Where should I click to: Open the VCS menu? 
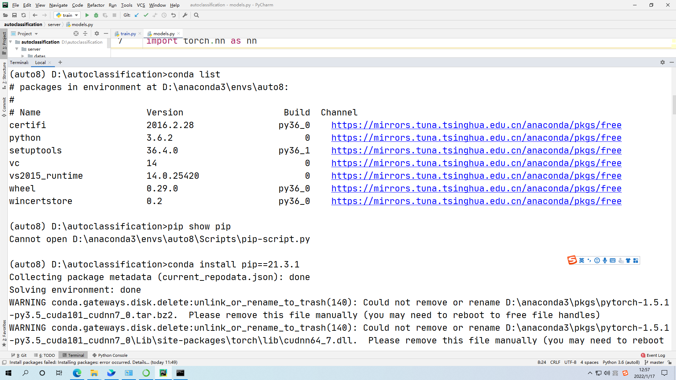point(141,5)
